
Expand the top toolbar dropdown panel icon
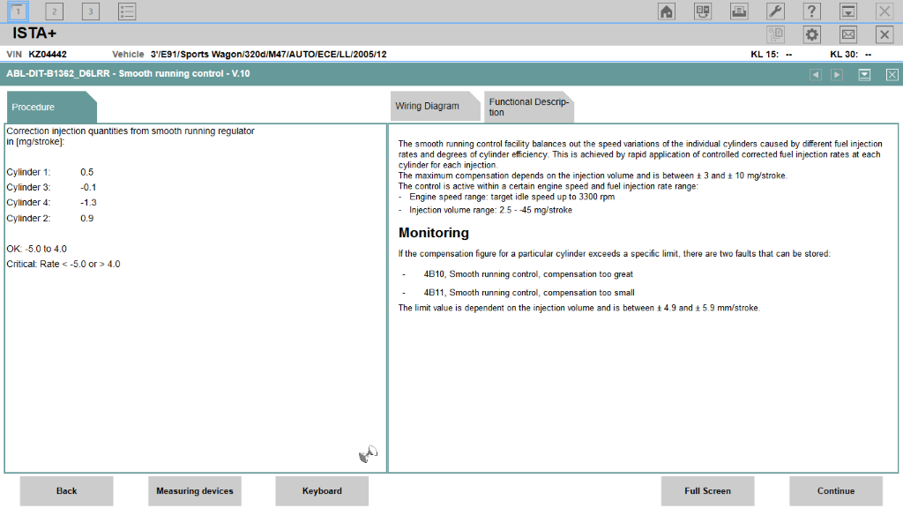pos(847,11)
